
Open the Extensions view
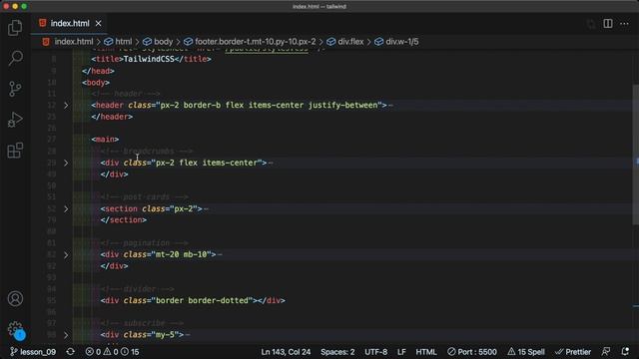tap(15, 151)
